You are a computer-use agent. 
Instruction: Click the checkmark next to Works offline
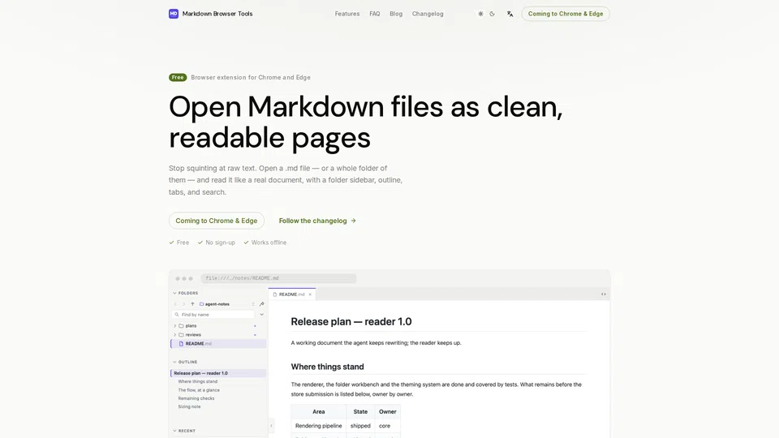click(246, 243)
